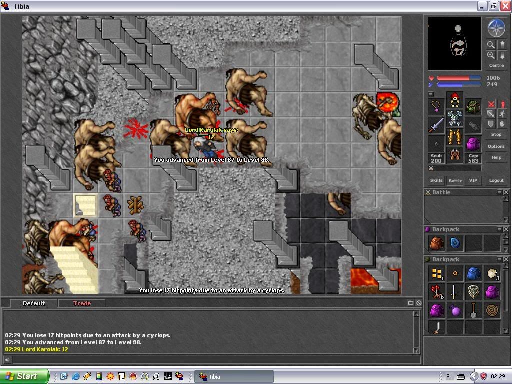Minimize the Battle panel

coord(499,192)
